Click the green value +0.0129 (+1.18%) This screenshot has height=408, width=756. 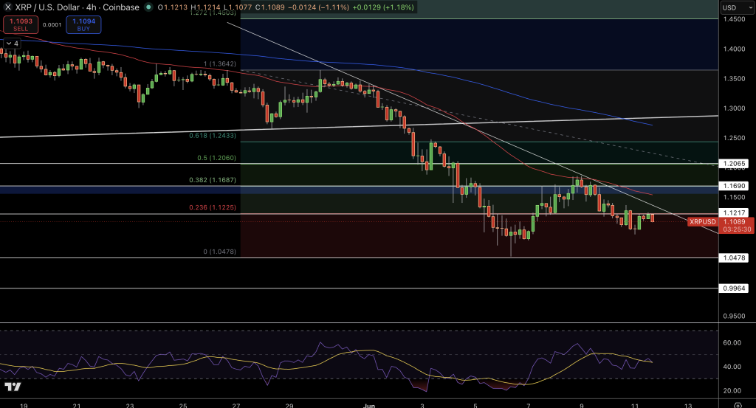point(383,7)
